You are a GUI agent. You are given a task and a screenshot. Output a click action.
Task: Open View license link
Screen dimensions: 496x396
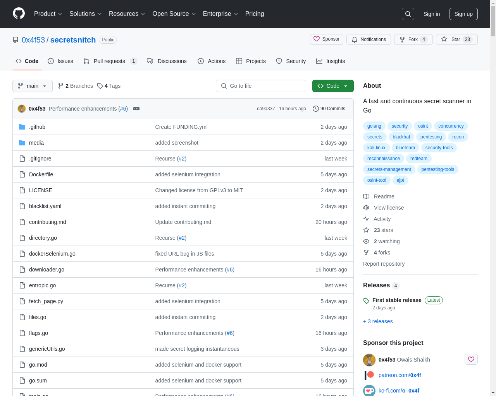pos(383,208)
